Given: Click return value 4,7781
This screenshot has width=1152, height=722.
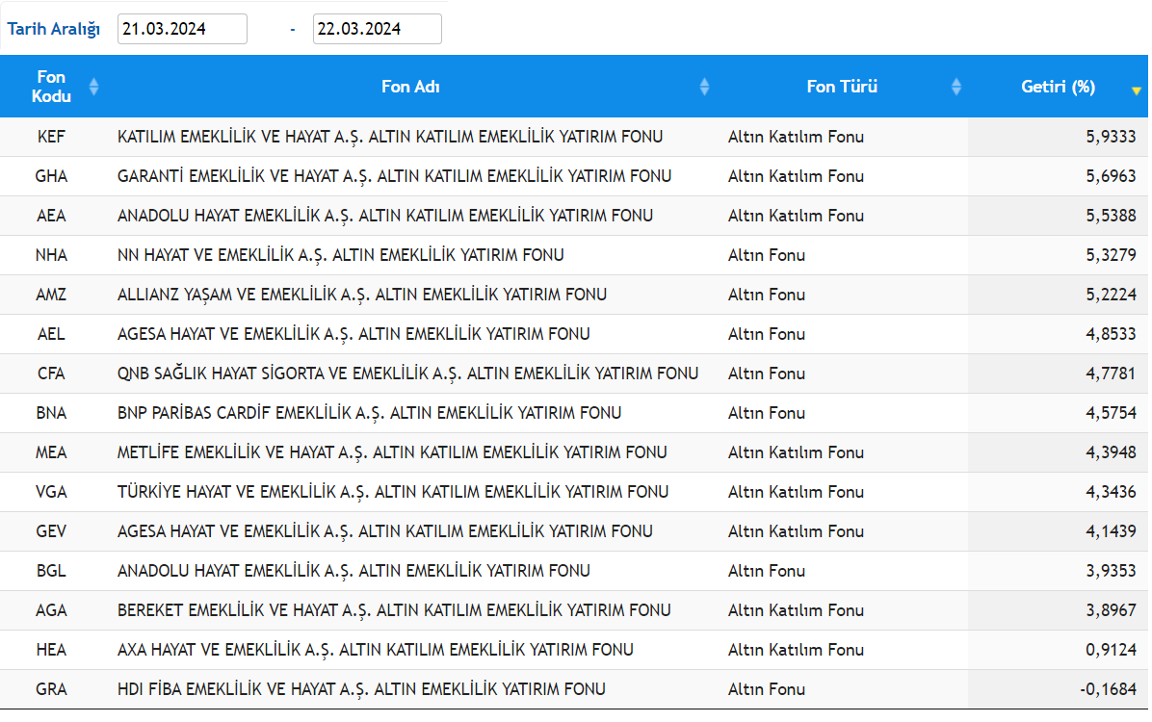Looking at the screenshot, I should (x=1111, y=374).
